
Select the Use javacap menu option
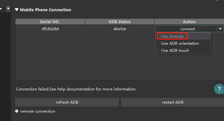pos(183,36)
